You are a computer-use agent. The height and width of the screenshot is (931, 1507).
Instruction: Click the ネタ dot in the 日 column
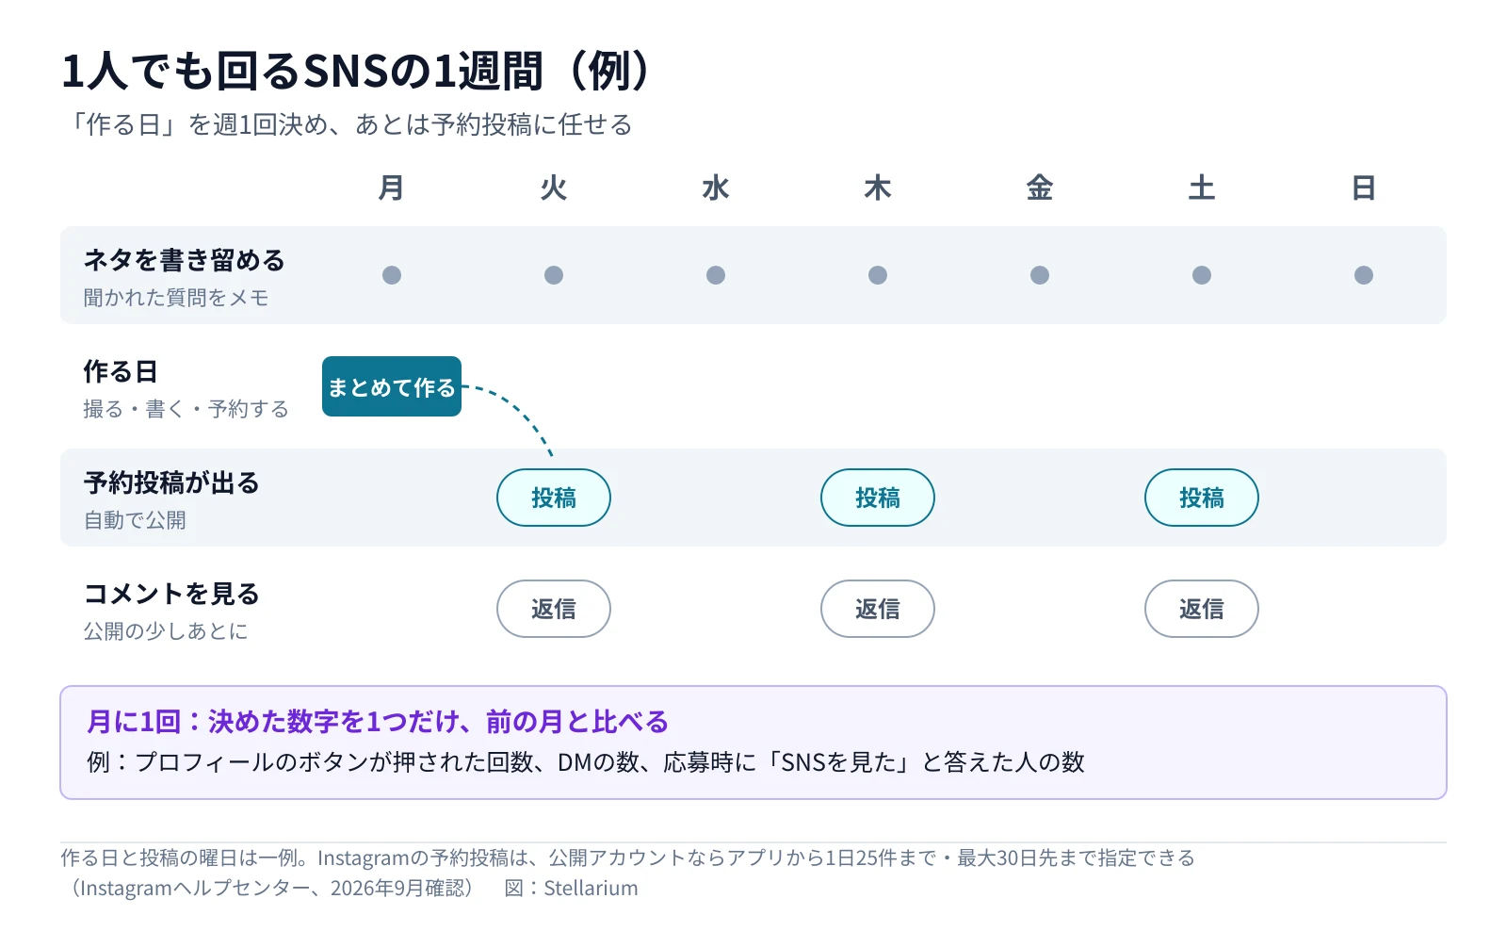coord(1364,275)
